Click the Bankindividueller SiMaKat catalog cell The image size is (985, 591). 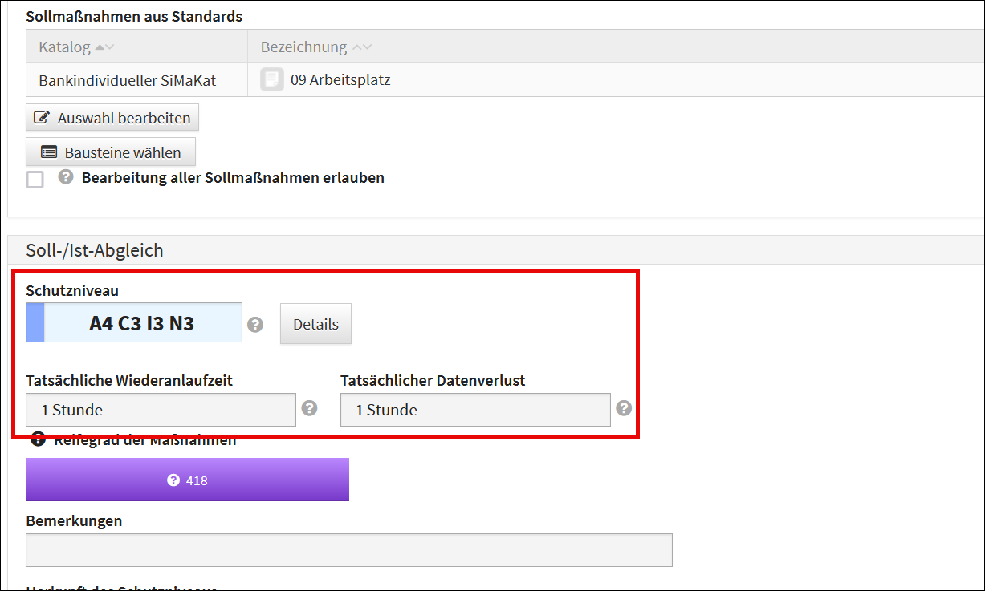127,80
